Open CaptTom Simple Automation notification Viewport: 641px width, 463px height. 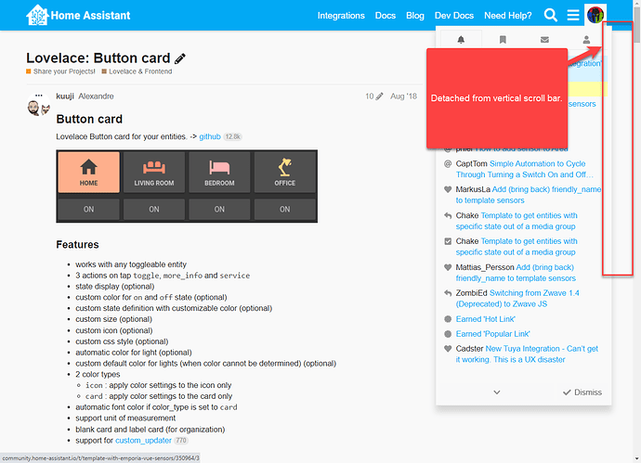(521, 169)
